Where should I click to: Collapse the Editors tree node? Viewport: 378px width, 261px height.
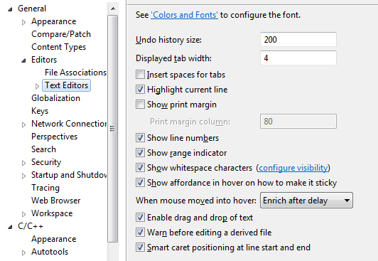[23, 60]
